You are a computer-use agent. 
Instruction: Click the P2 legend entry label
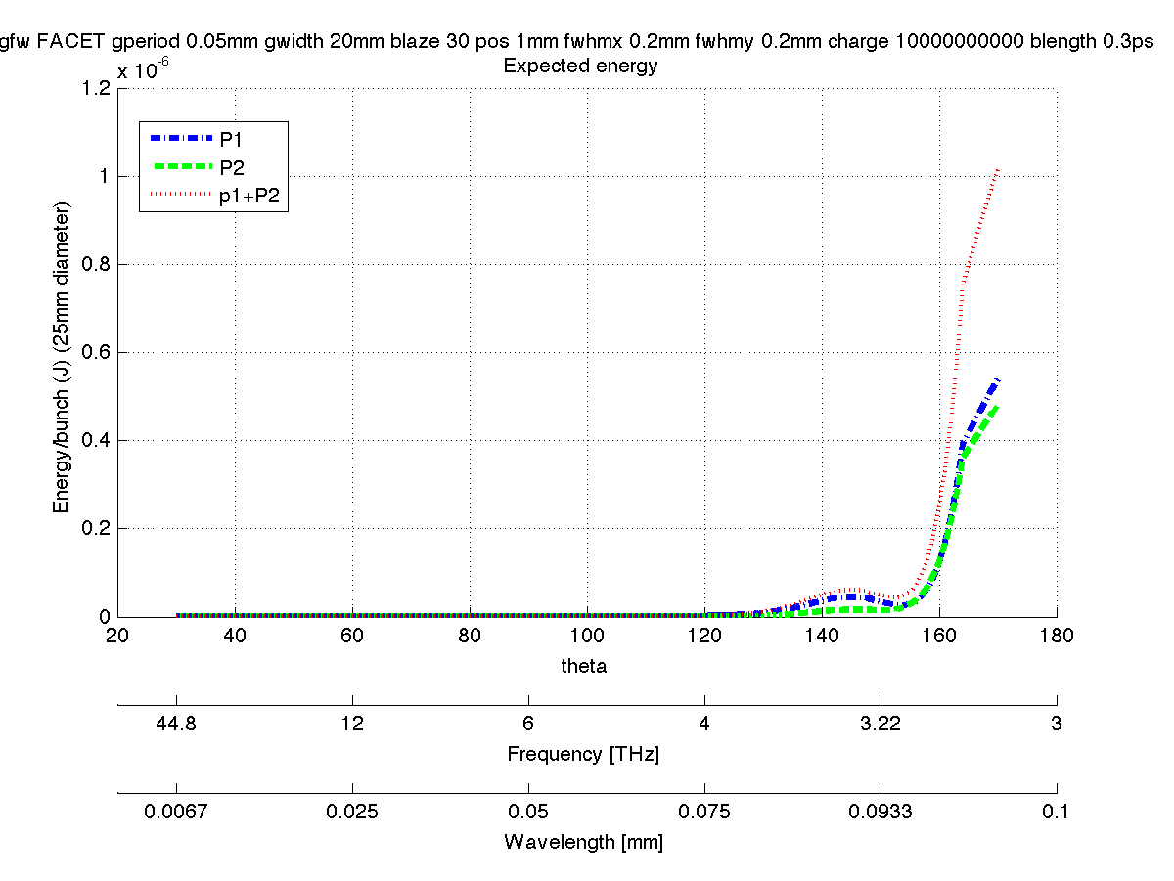click(232, 167)
